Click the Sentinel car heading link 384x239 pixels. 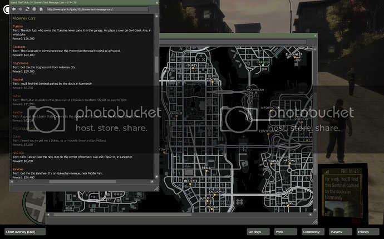pos(18,79)
